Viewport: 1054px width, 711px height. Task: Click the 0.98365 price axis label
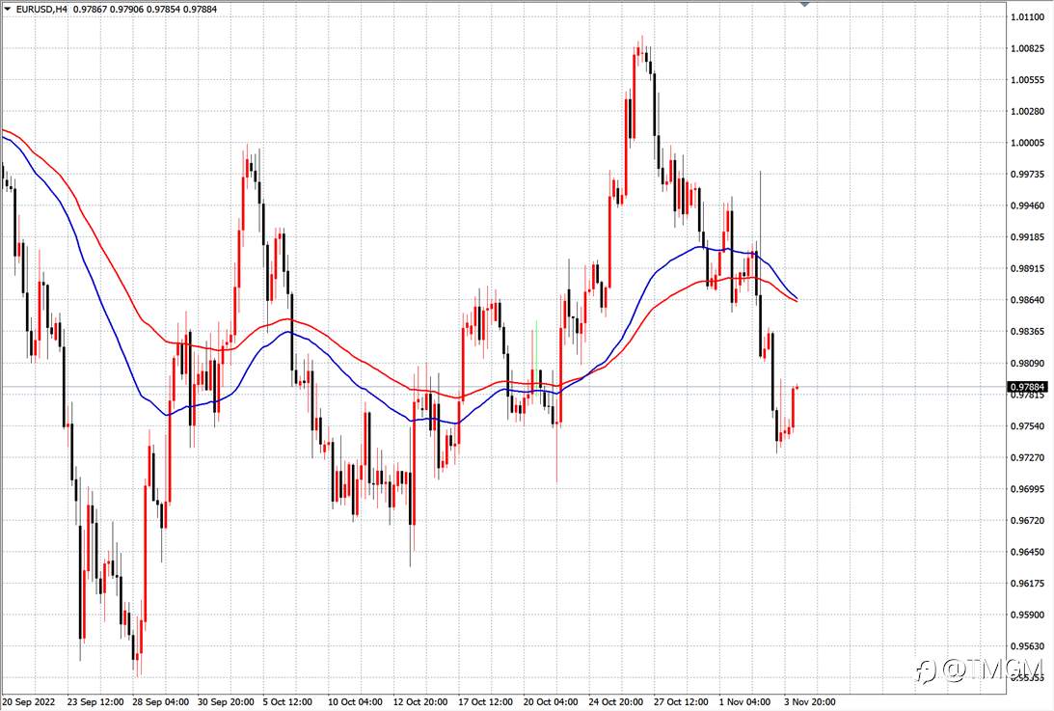click(1028, 332)
